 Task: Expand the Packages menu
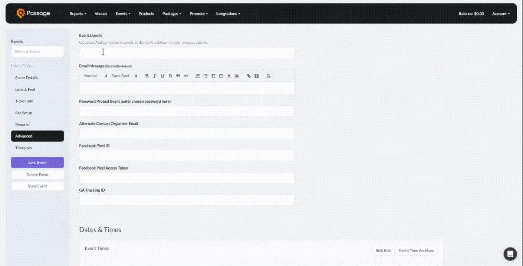point(172,14)
